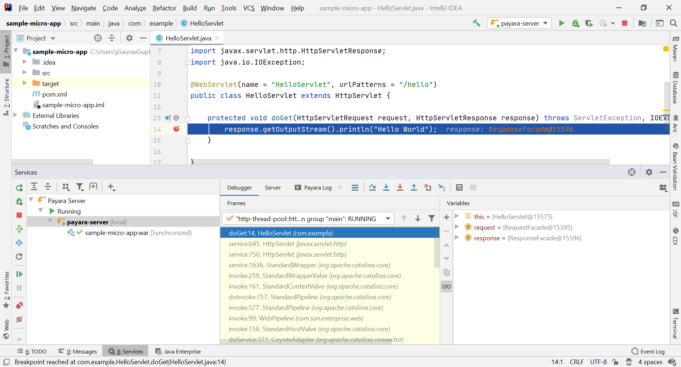This screenshot has height=367, width=681.
Task: Toggle the breakpoint on line 14
Action: click(176, 129)
